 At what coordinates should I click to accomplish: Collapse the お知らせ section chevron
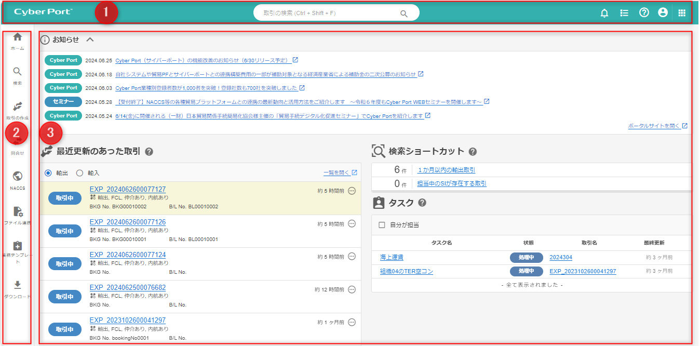pyautogui.click(x=90, y=39)
